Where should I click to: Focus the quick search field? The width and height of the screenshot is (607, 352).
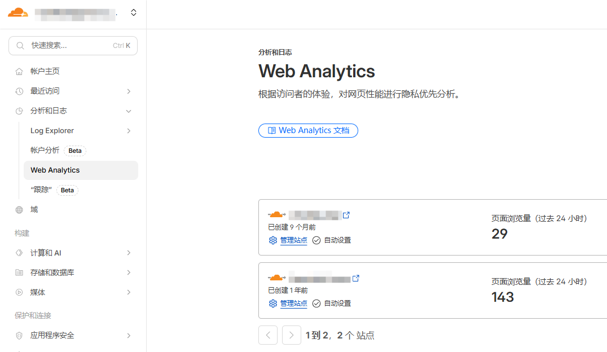pos(73,46)
